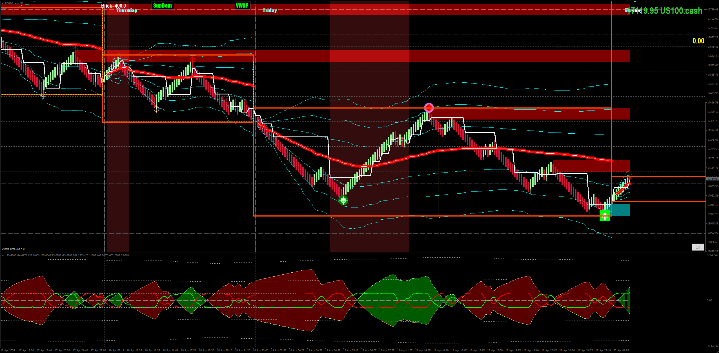The image size is (719, 353).
Task: Click the green 17119.95 US100.cash price text
Action: click(x=671, y=11)
